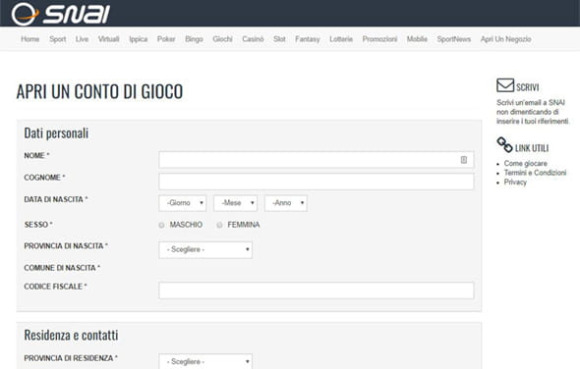Click the Residenza e contatti heading
The image size is (580, 369).
coord(71,335)
